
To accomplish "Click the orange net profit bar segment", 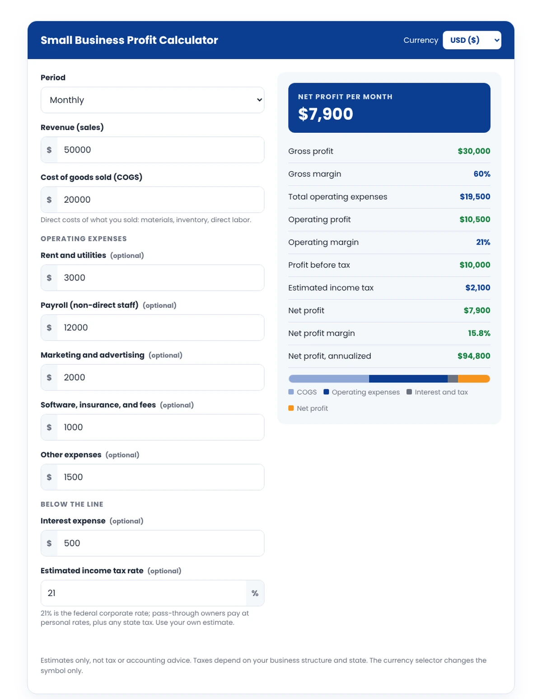I will pos(474,379).
